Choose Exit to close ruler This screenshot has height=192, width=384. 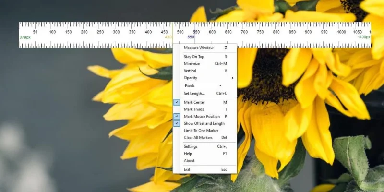tap(205, 169)
